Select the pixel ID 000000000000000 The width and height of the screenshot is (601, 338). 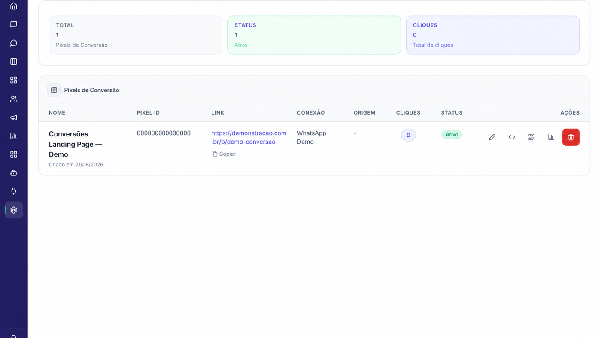click(164, 133)
